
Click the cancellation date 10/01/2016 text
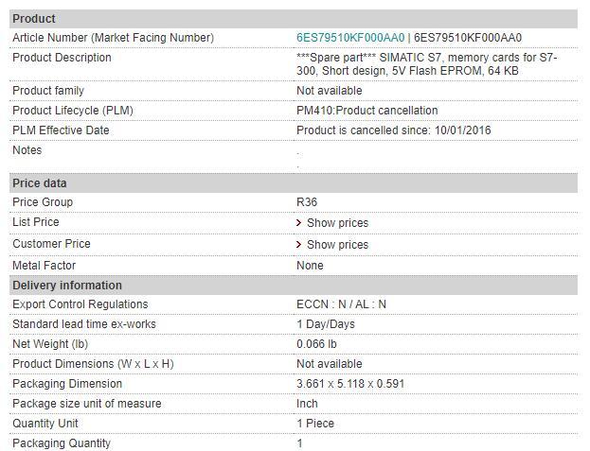tap(463, 130)
